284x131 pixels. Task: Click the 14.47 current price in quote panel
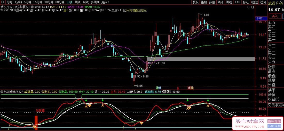click(x=273, y=10)
